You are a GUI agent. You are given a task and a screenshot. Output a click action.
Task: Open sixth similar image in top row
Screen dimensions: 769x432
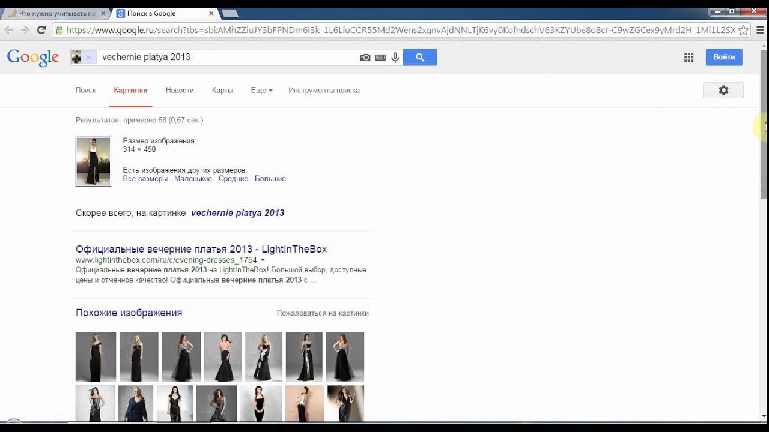pyautogui.click(x=304, y=357)
